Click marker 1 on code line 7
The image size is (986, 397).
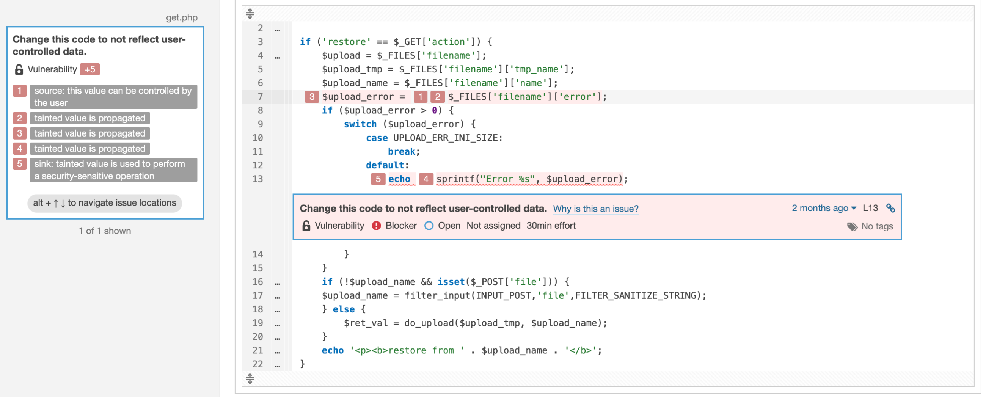pyautogui.click(x=420, y=97)
